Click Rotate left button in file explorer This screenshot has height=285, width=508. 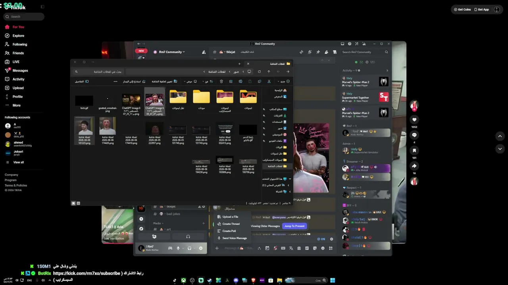134,82
